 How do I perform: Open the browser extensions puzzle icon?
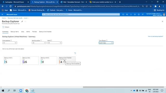[x=155, y=6]
